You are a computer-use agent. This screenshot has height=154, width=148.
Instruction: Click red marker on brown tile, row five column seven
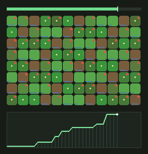(83, 63)
